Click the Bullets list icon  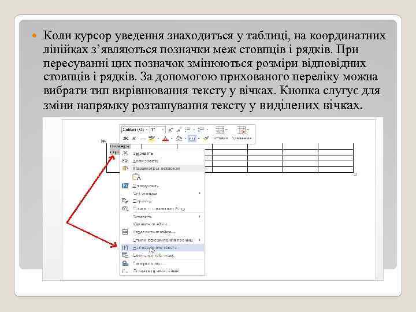pyautogui.click(x=188, y=130)
